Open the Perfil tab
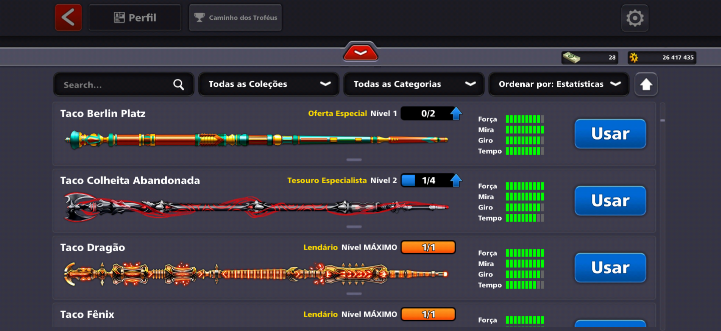This screenshot has height=331, width=721. (x=135, y=17)
